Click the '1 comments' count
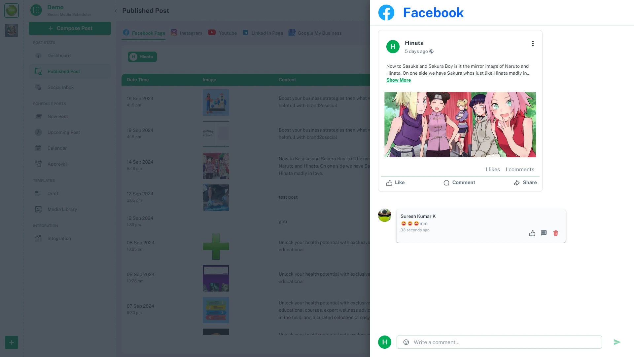The width and height of the screenshot is (634, 357). [x=520, y=170]
